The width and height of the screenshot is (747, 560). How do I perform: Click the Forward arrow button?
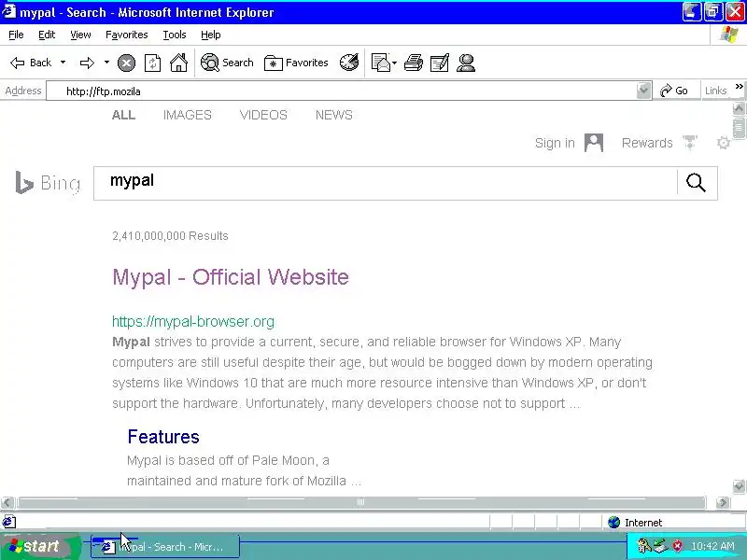87,63
